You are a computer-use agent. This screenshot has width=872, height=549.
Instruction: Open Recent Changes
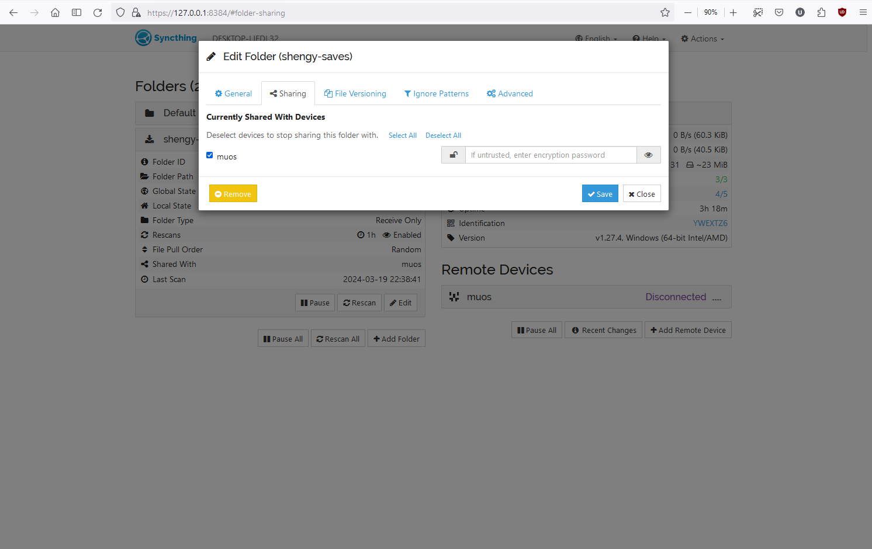[604, 330]
